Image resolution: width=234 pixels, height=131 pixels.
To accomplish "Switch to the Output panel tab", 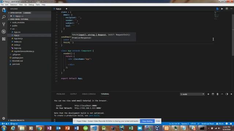I will [73, 94].
